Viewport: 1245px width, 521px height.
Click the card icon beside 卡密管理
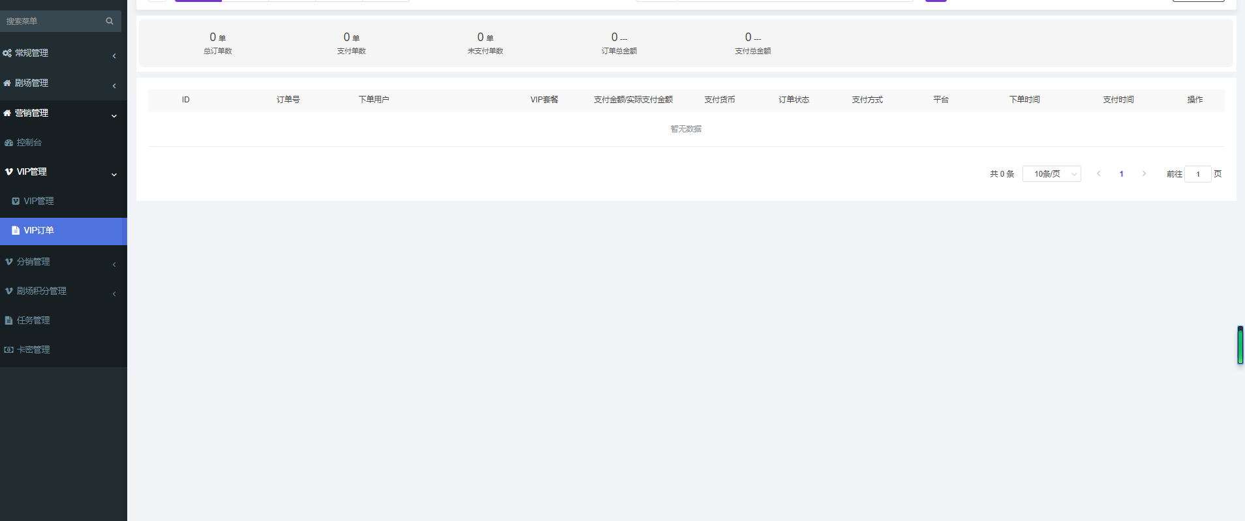(9, 350)
